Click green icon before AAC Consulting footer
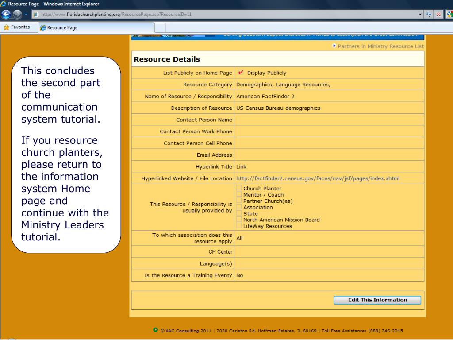Viewport: 453px width, 340px height. [x=155, y=330]
